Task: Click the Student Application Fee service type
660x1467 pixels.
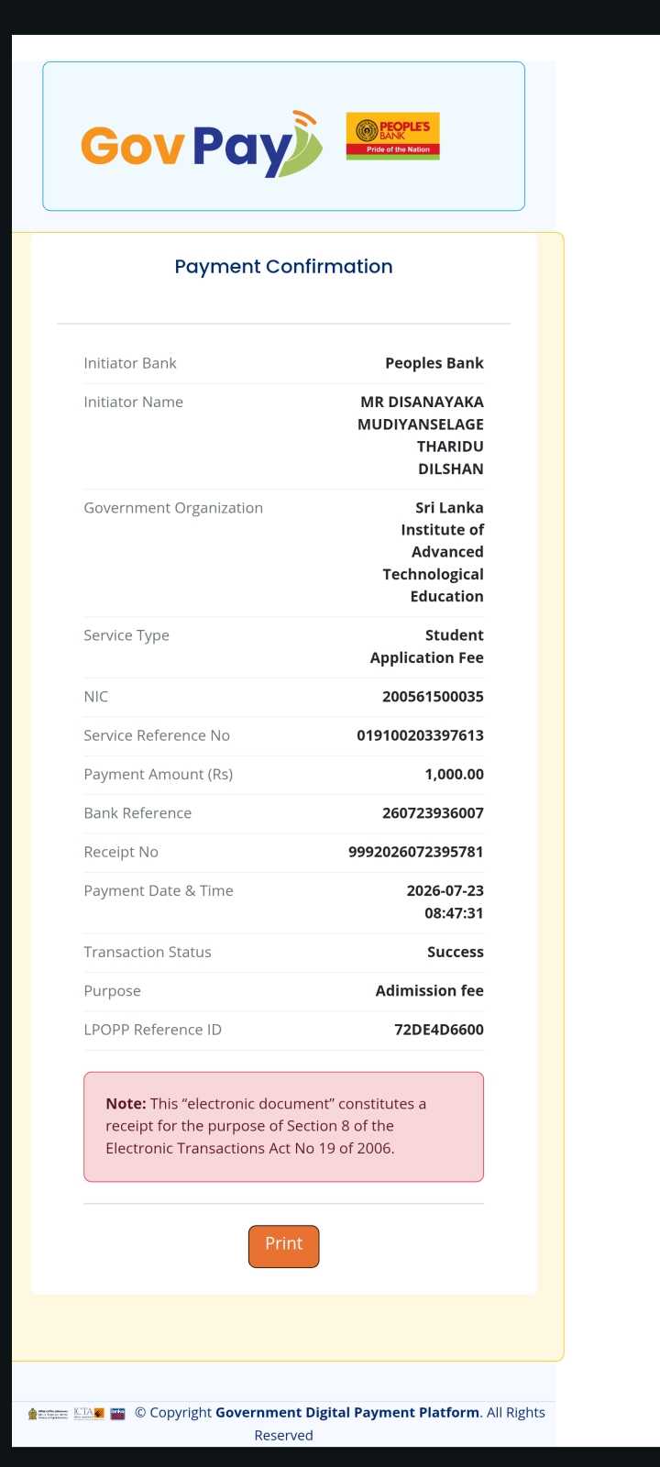Action: 427,646
